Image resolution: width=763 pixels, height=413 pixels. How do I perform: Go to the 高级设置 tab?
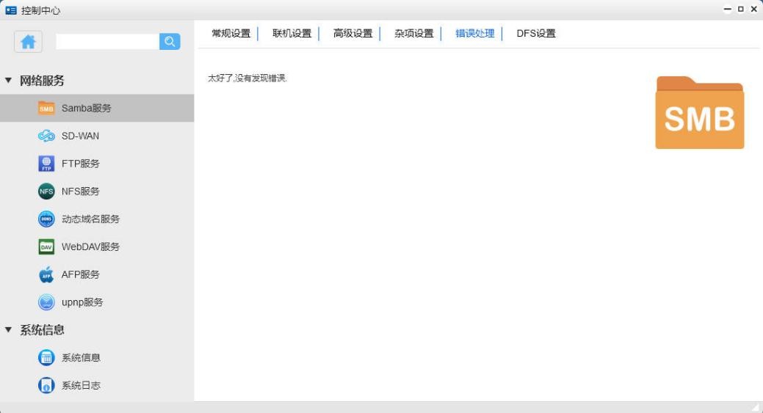click(352, 34)
